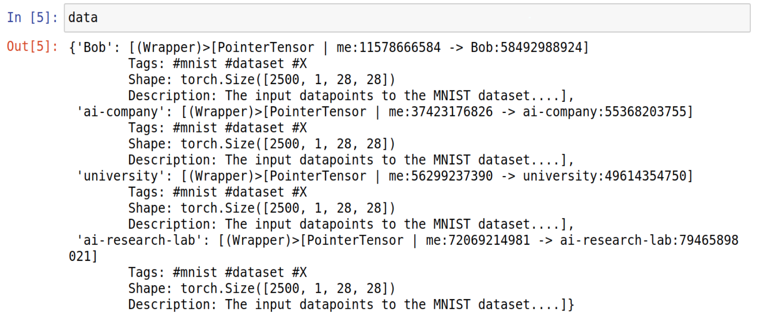
Task: Click the Tags line under university entry
Action: (x=217, y=192)
